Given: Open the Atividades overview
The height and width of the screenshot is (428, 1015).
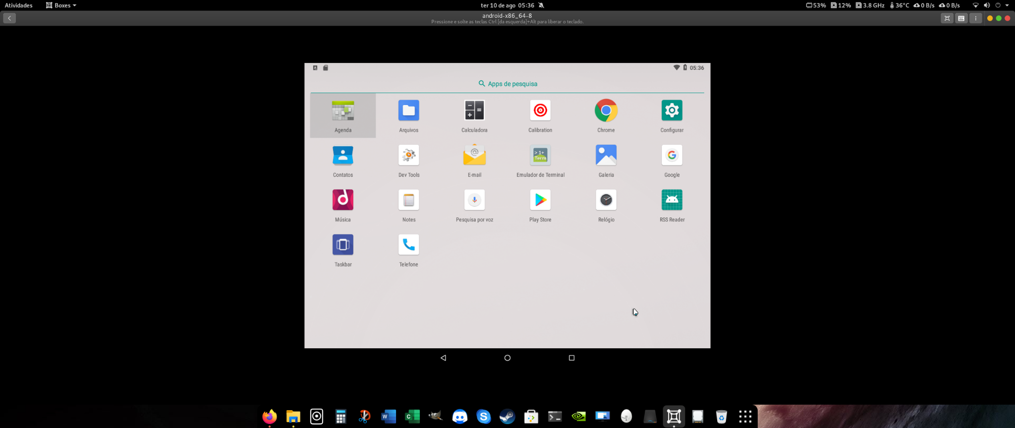Looking at the screenshot, I should coord(19,5).
